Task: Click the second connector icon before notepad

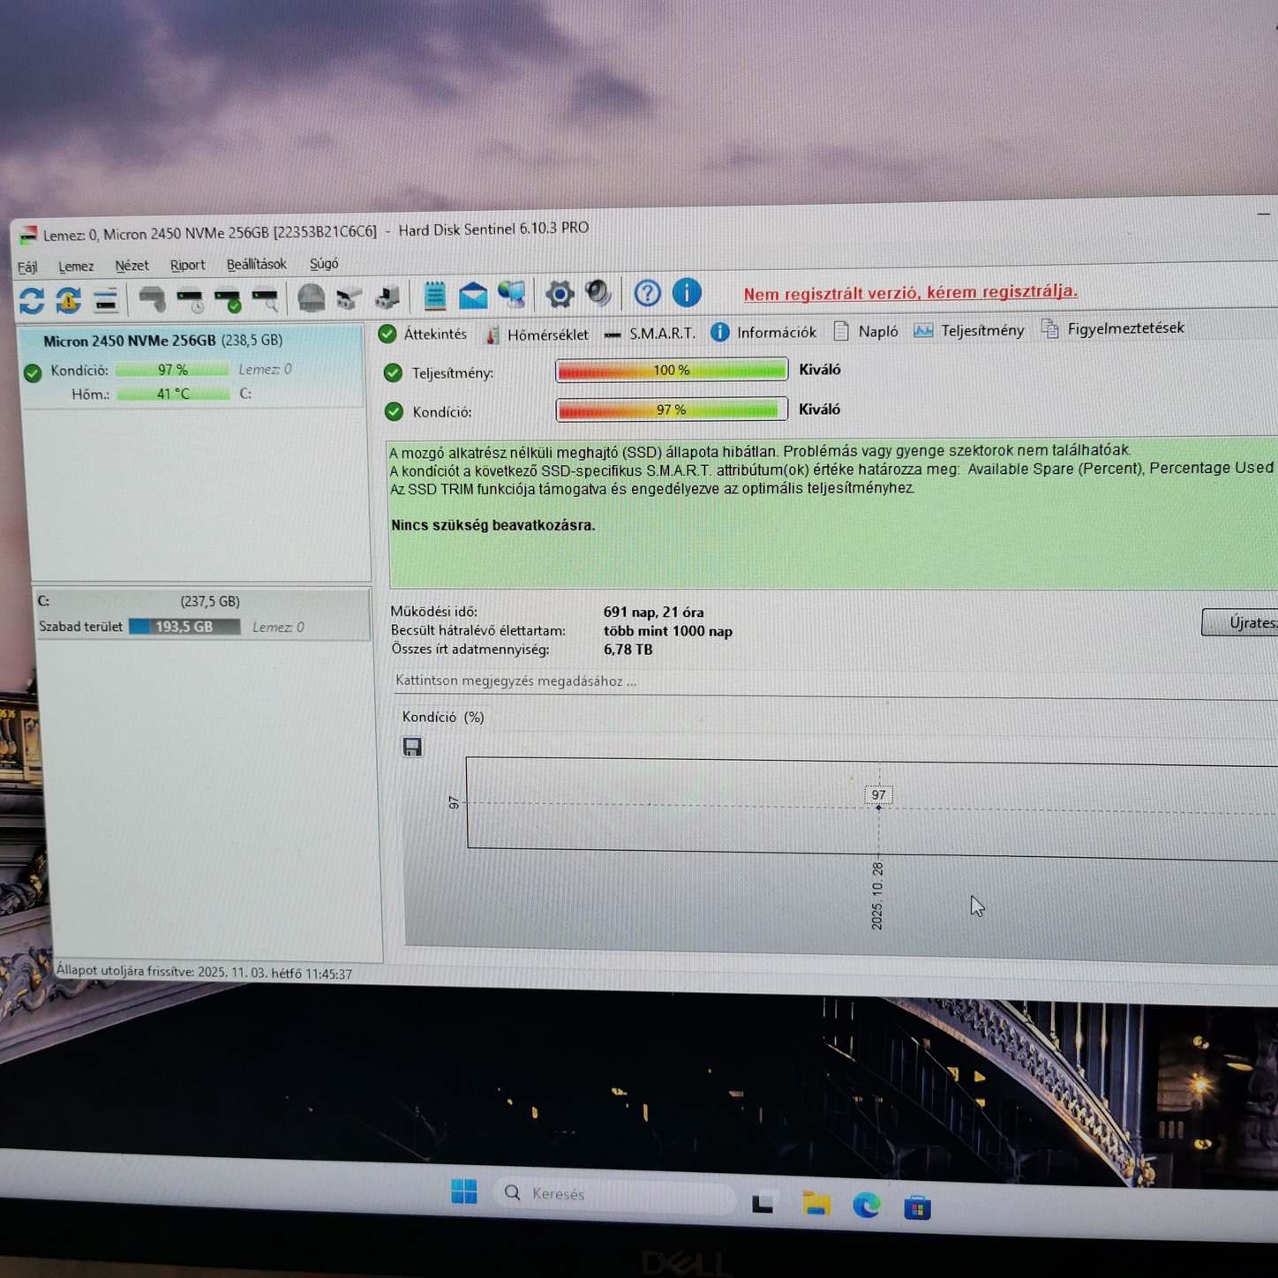Action: [x=387, y=297]
